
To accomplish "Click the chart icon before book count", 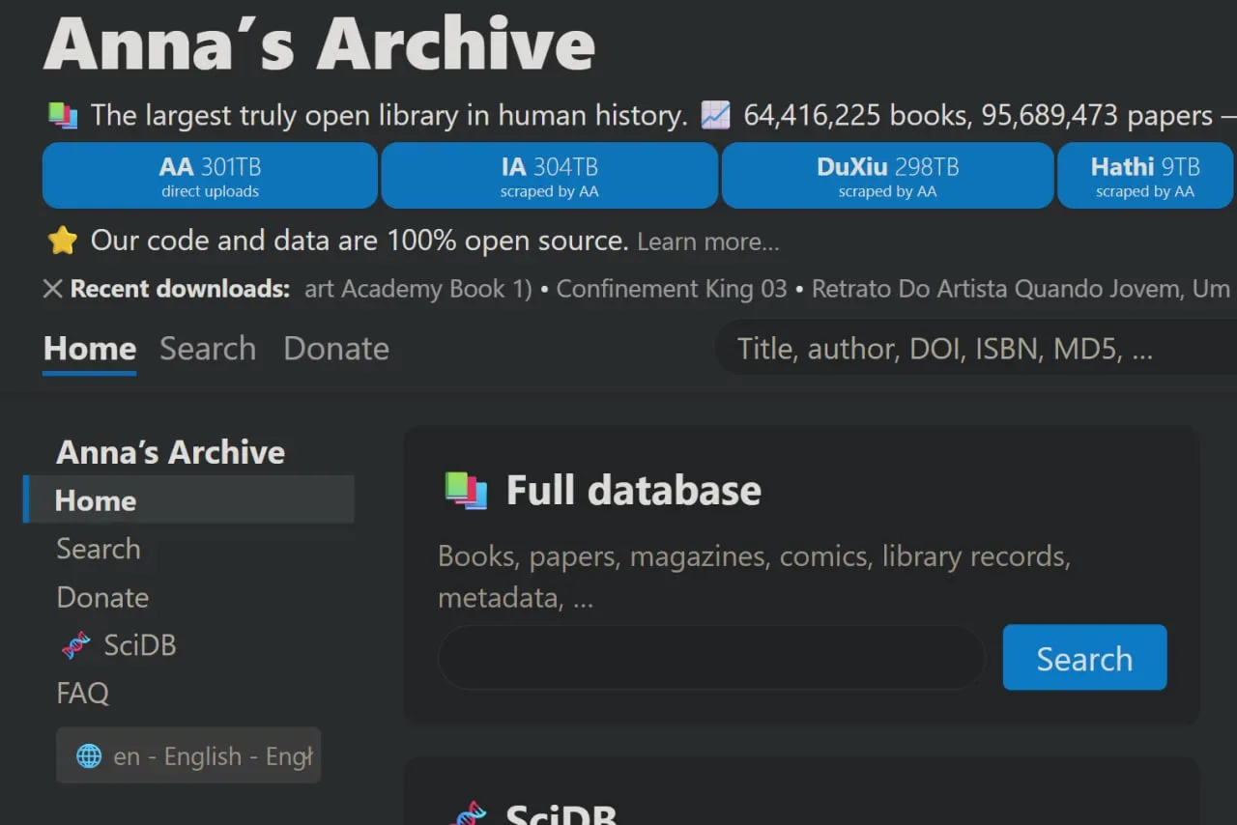I will point(715,116).
